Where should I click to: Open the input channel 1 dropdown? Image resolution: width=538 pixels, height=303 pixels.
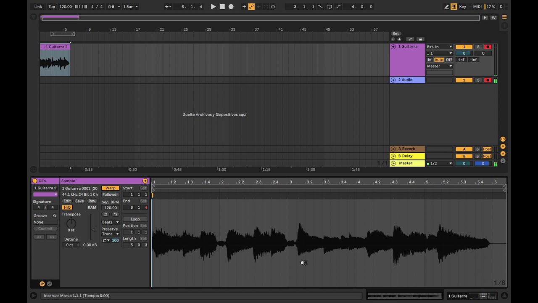pyautogui.click(x=440, y=53)
